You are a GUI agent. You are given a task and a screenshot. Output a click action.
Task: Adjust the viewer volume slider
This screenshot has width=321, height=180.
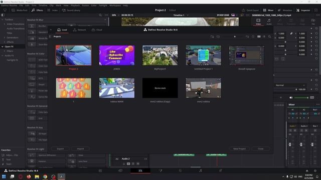301,98
